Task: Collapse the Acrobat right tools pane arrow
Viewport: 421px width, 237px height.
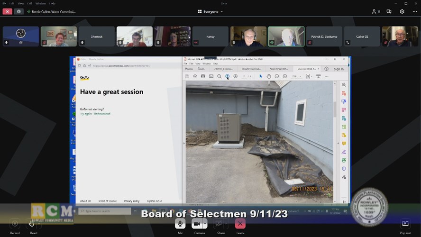Action: (338, 143)
